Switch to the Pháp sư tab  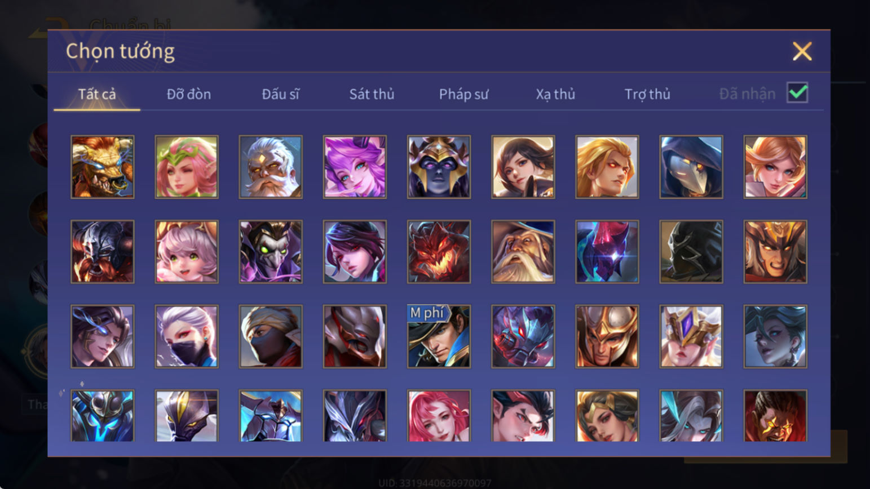(463, 94)
